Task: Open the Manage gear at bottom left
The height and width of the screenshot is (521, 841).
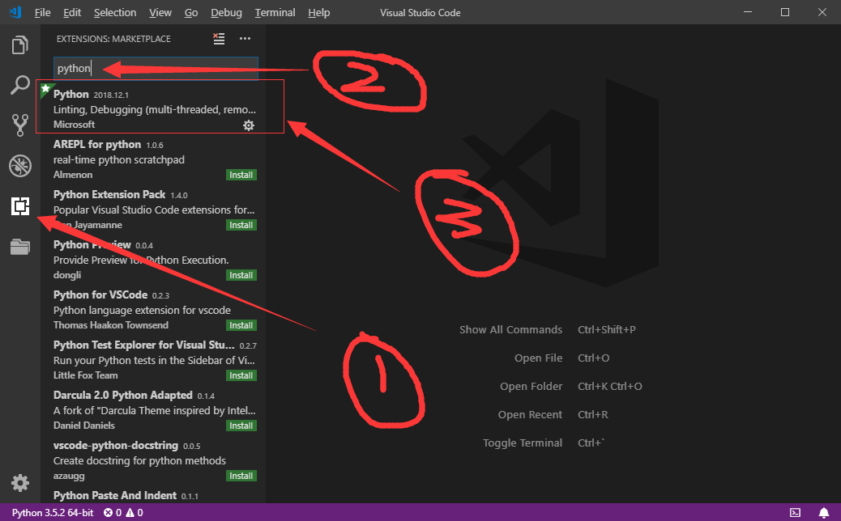Action: point(20,483)
